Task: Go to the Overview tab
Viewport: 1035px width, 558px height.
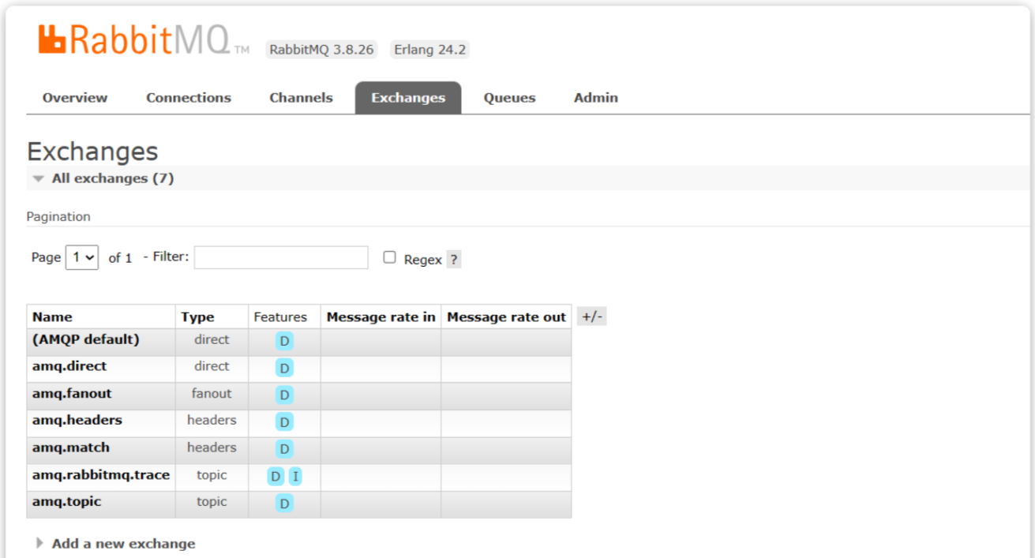Action: tap(75, 98)
